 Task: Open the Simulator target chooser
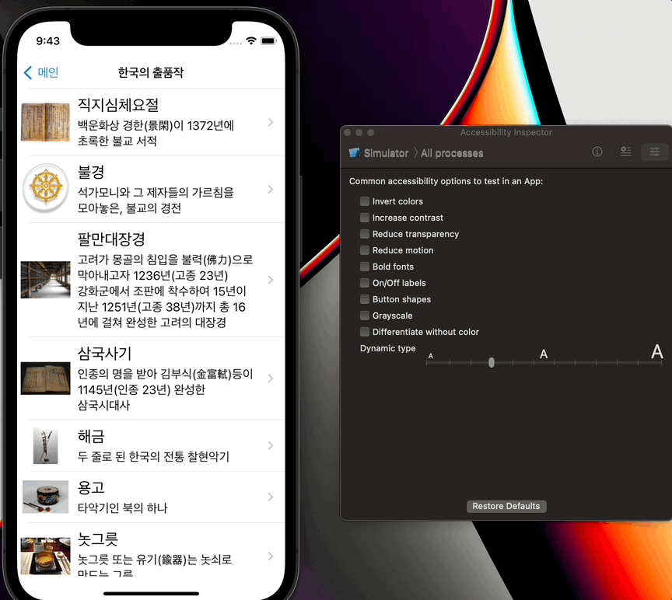pyautogui.click(x=386, y=153)
